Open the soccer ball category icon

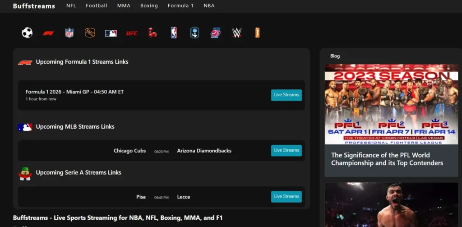pos(27,33)
